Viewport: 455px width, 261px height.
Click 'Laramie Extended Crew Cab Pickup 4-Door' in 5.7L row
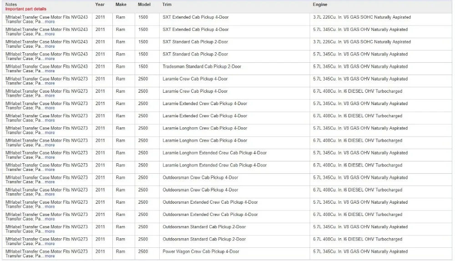pyautogui.click(x=205, y=104)
